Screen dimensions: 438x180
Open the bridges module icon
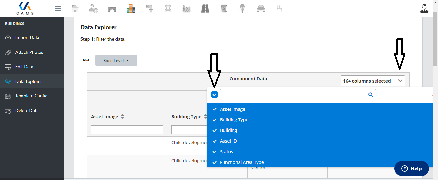[x=112, y=9]
